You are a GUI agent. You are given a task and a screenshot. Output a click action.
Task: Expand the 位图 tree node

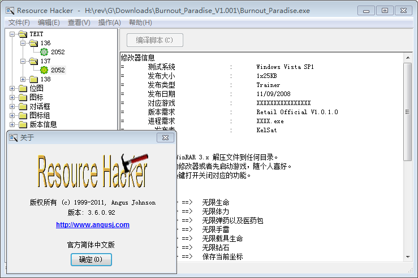click(x=12, y=88)
